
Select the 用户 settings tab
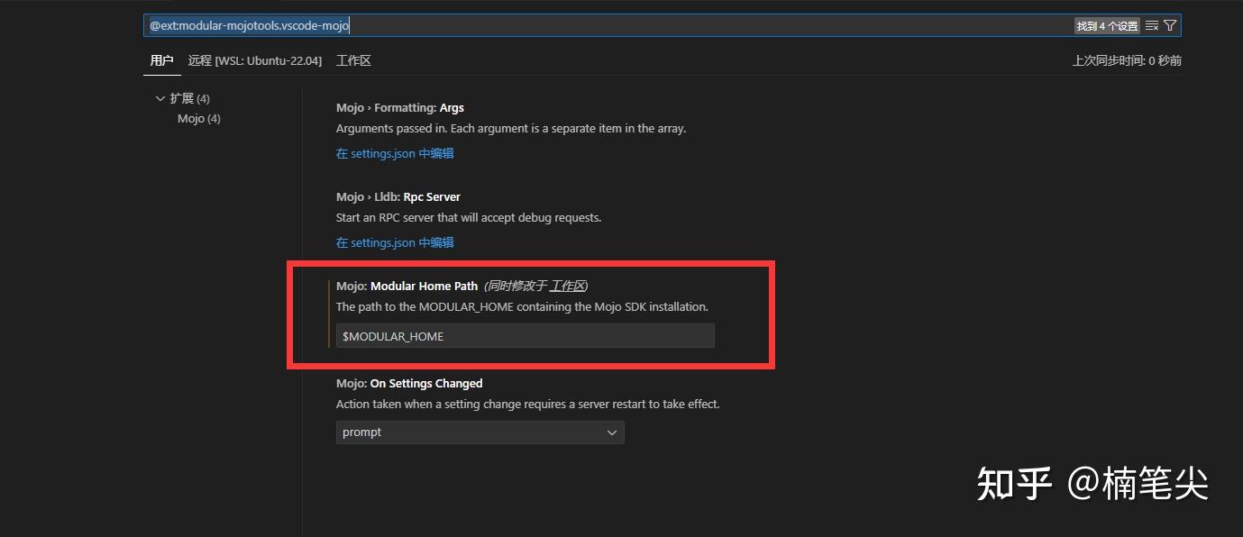point(161,60)
